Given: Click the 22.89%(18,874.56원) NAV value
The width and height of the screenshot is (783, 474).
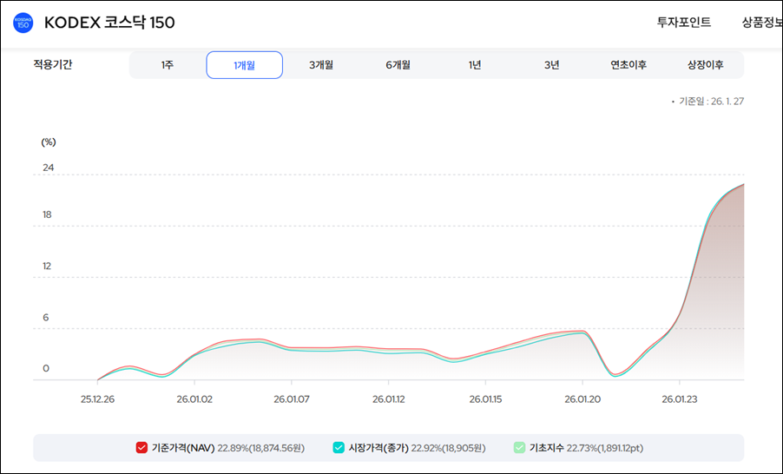Looking at the screenshot, I should coord(260,448).
